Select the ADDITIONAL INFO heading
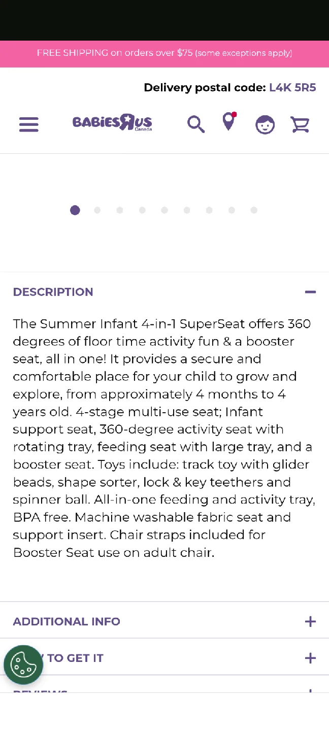This screenshot has width=329, height=731. 67,621
